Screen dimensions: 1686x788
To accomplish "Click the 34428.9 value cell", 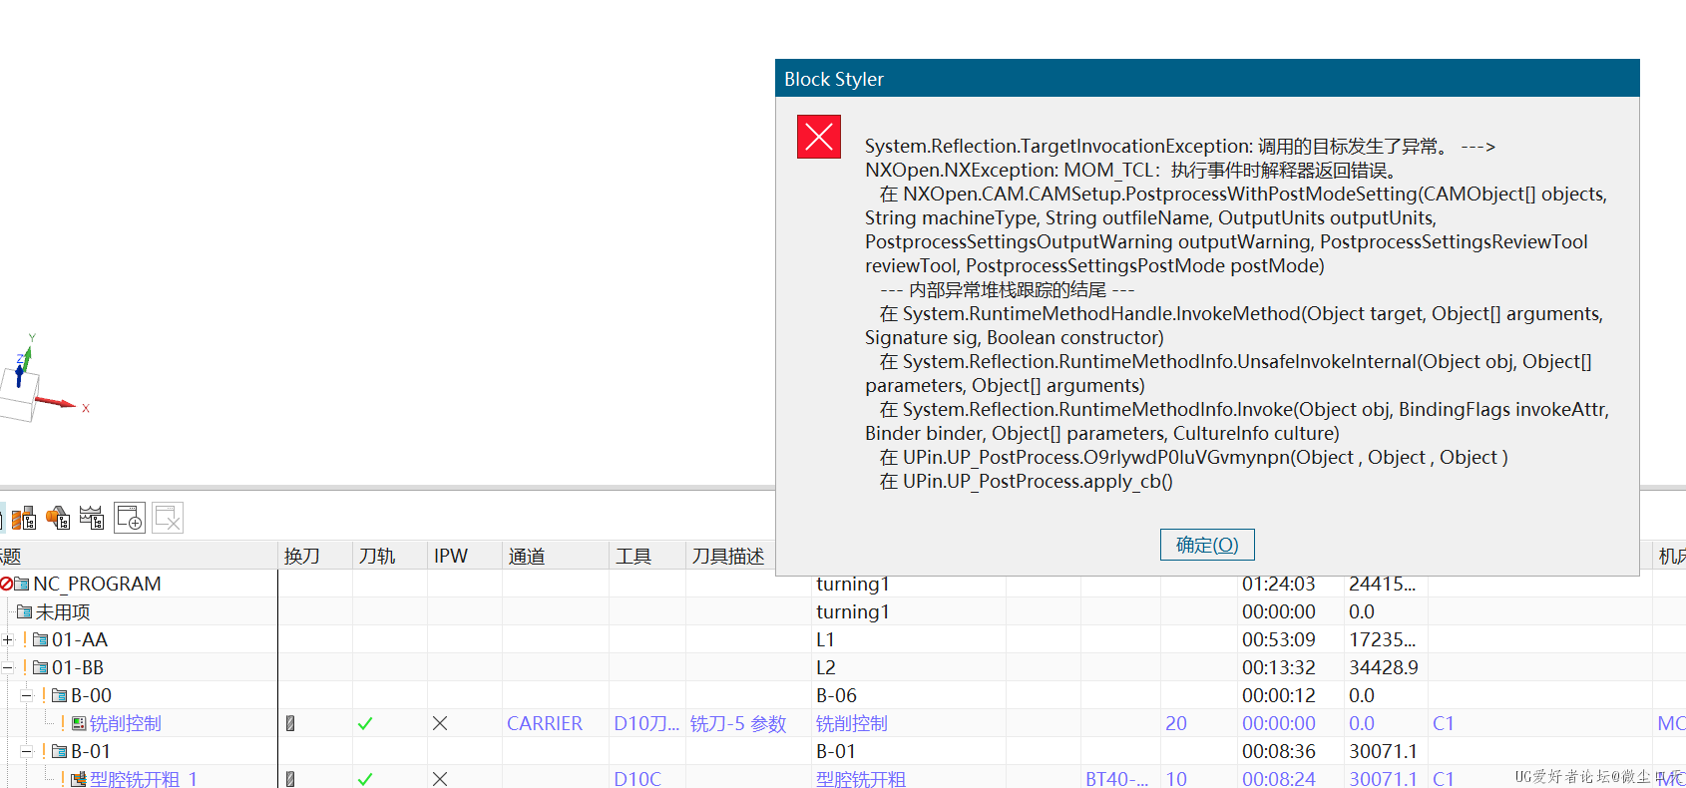I will [1384, 667].
